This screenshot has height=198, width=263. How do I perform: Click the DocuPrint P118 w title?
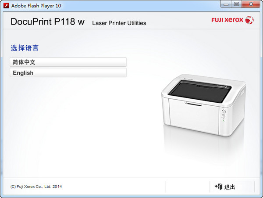tap(48, 22)
